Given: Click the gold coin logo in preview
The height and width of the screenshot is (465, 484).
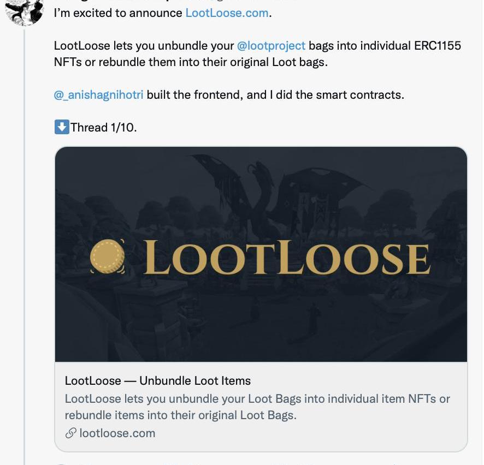Looking at the screenshot, I should (108, 256).
